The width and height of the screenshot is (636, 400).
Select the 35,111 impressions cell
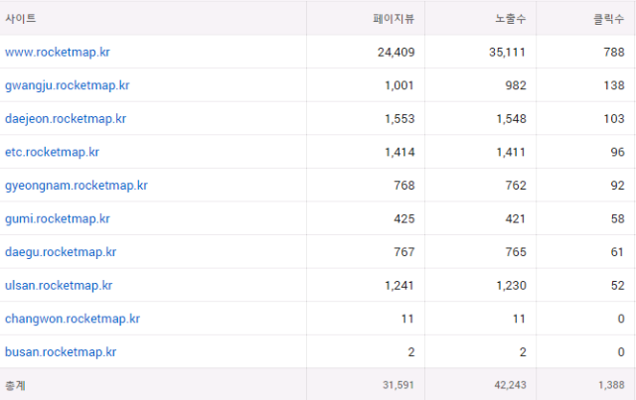coord(505,52)
